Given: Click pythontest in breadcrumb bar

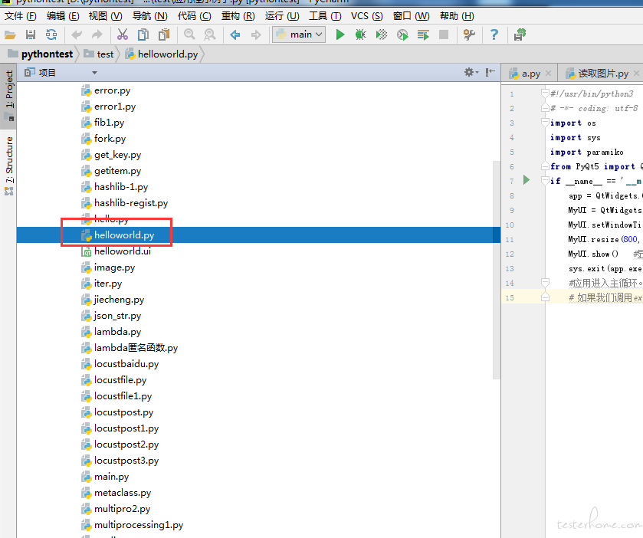Looking at the screenshot, I should (41, 54).
